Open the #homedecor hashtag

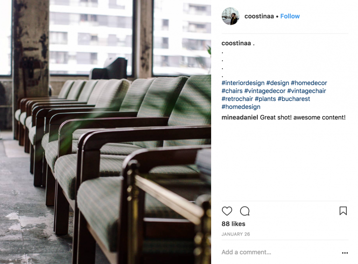coord(309,83)
